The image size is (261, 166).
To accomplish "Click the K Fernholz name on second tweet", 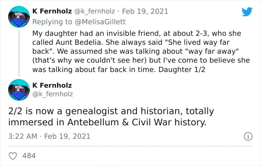I will pyautogui.click(x=52, y=85).
